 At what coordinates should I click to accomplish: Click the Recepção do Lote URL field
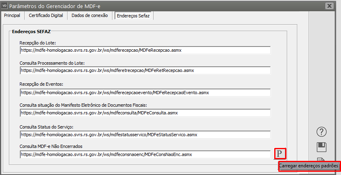(x=145, y=50)
